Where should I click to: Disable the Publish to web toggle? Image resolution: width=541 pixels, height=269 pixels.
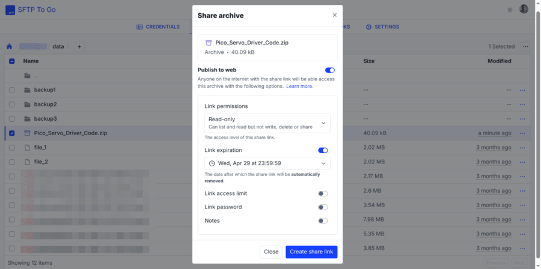[x=329, y=70]
